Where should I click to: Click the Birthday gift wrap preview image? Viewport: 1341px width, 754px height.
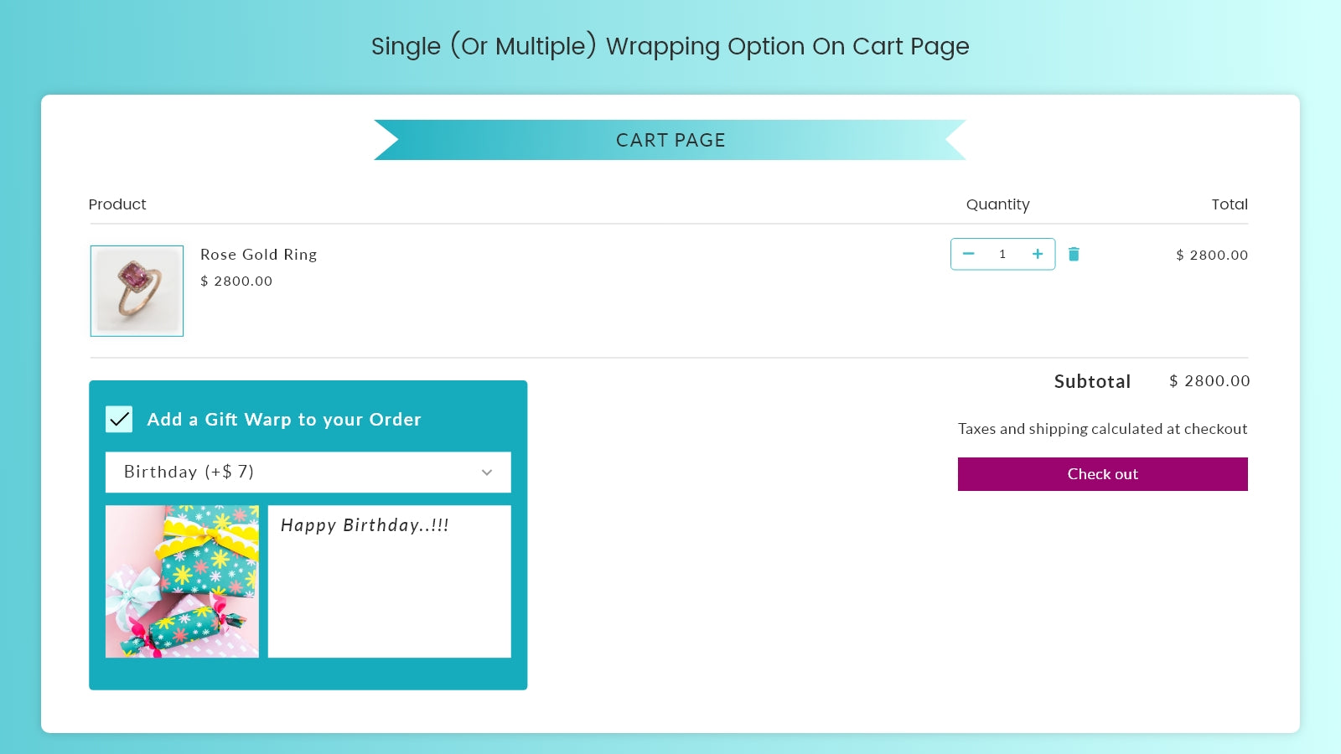(181, 581)
